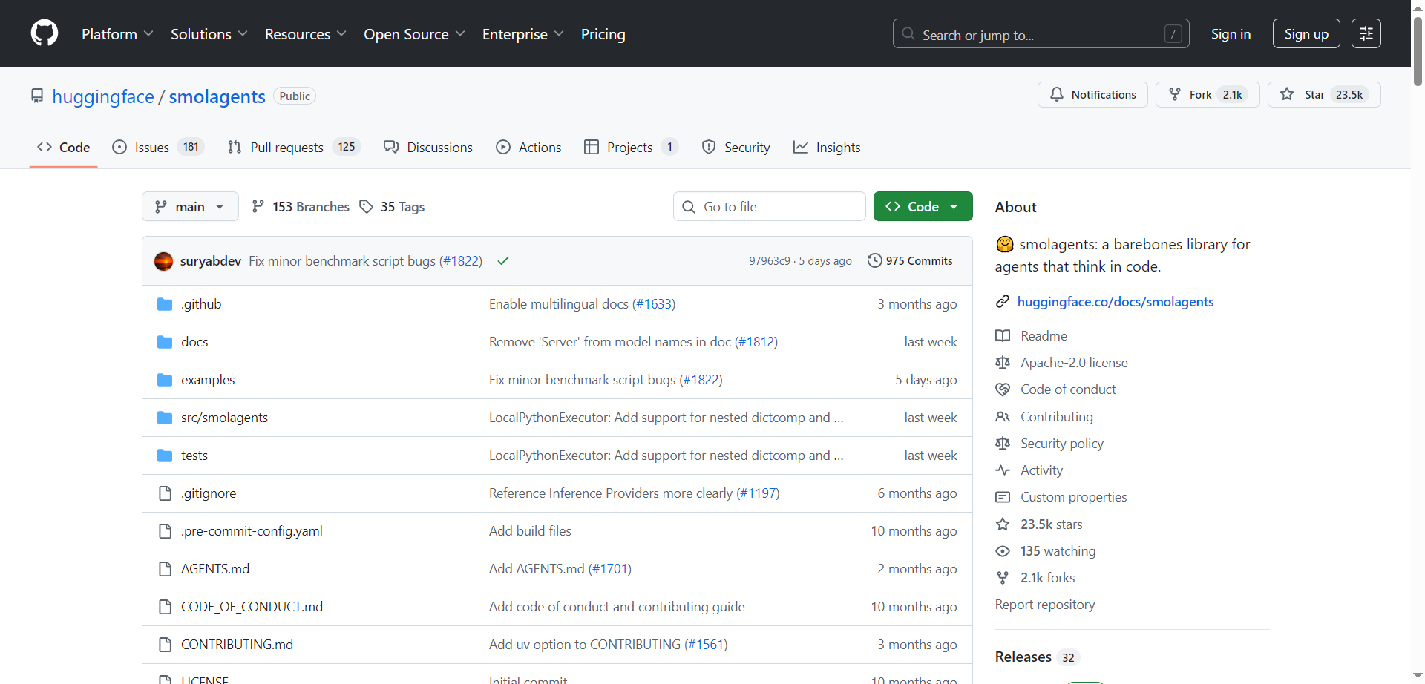Open the Discussions tab
The height and width of the screenshot is (684, 1425).
[x=428, y=147]
